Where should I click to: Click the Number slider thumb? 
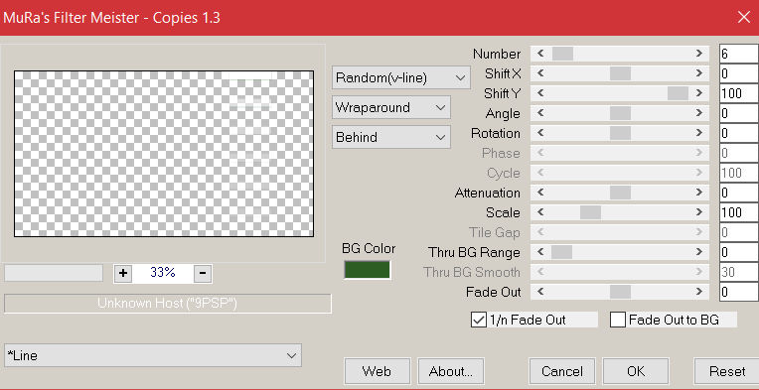point(562,54)
